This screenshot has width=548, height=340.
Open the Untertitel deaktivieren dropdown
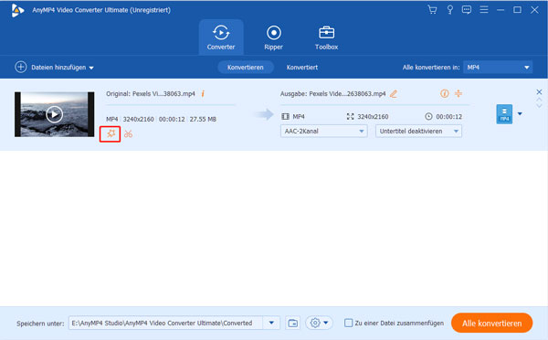[418, 132]
